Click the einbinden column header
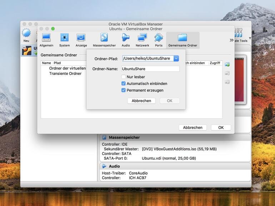This screenshot has width=275, height=206. pyautogui.click(x=195, y=63)
